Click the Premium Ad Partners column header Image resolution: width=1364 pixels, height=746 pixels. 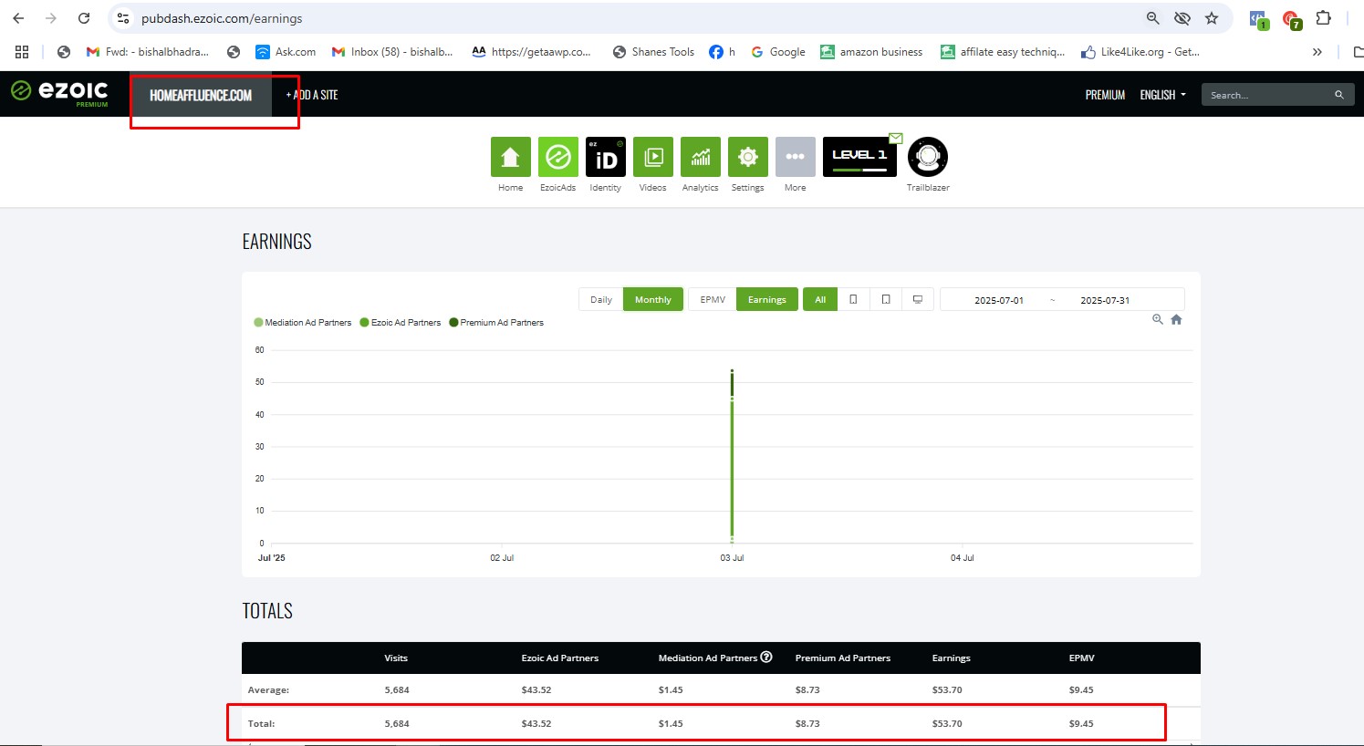tap(843, 658)
